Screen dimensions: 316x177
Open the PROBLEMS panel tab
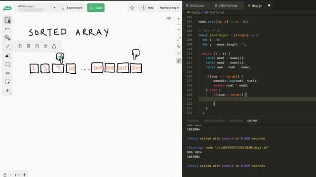[236, 121]
